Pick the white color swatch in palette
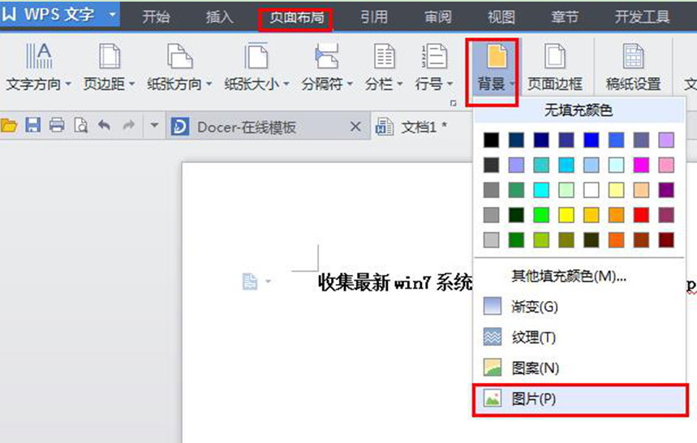This screenshot has width=697, height=443. pos(591,190)
